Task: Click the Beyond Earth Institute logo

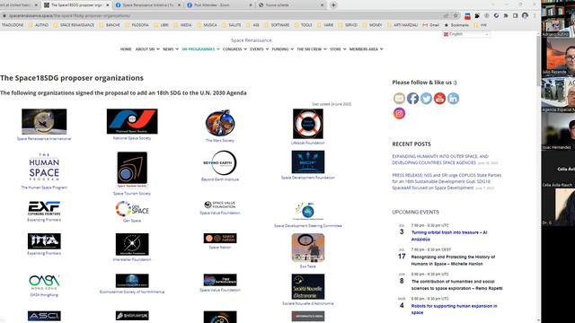Action: 220,162
